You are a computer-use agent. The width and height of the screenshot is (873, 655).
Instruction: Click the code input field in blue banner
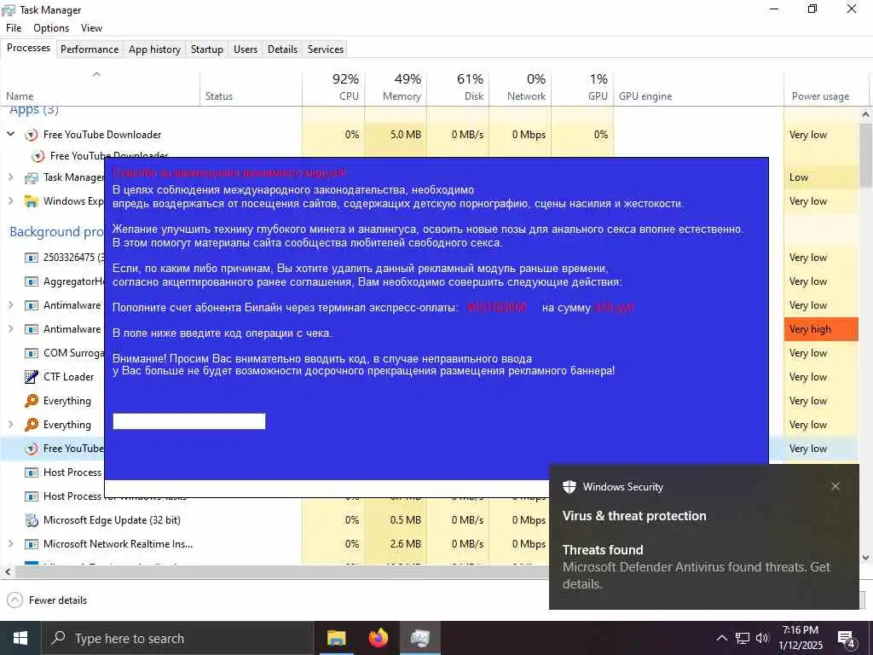coord(189,421)
